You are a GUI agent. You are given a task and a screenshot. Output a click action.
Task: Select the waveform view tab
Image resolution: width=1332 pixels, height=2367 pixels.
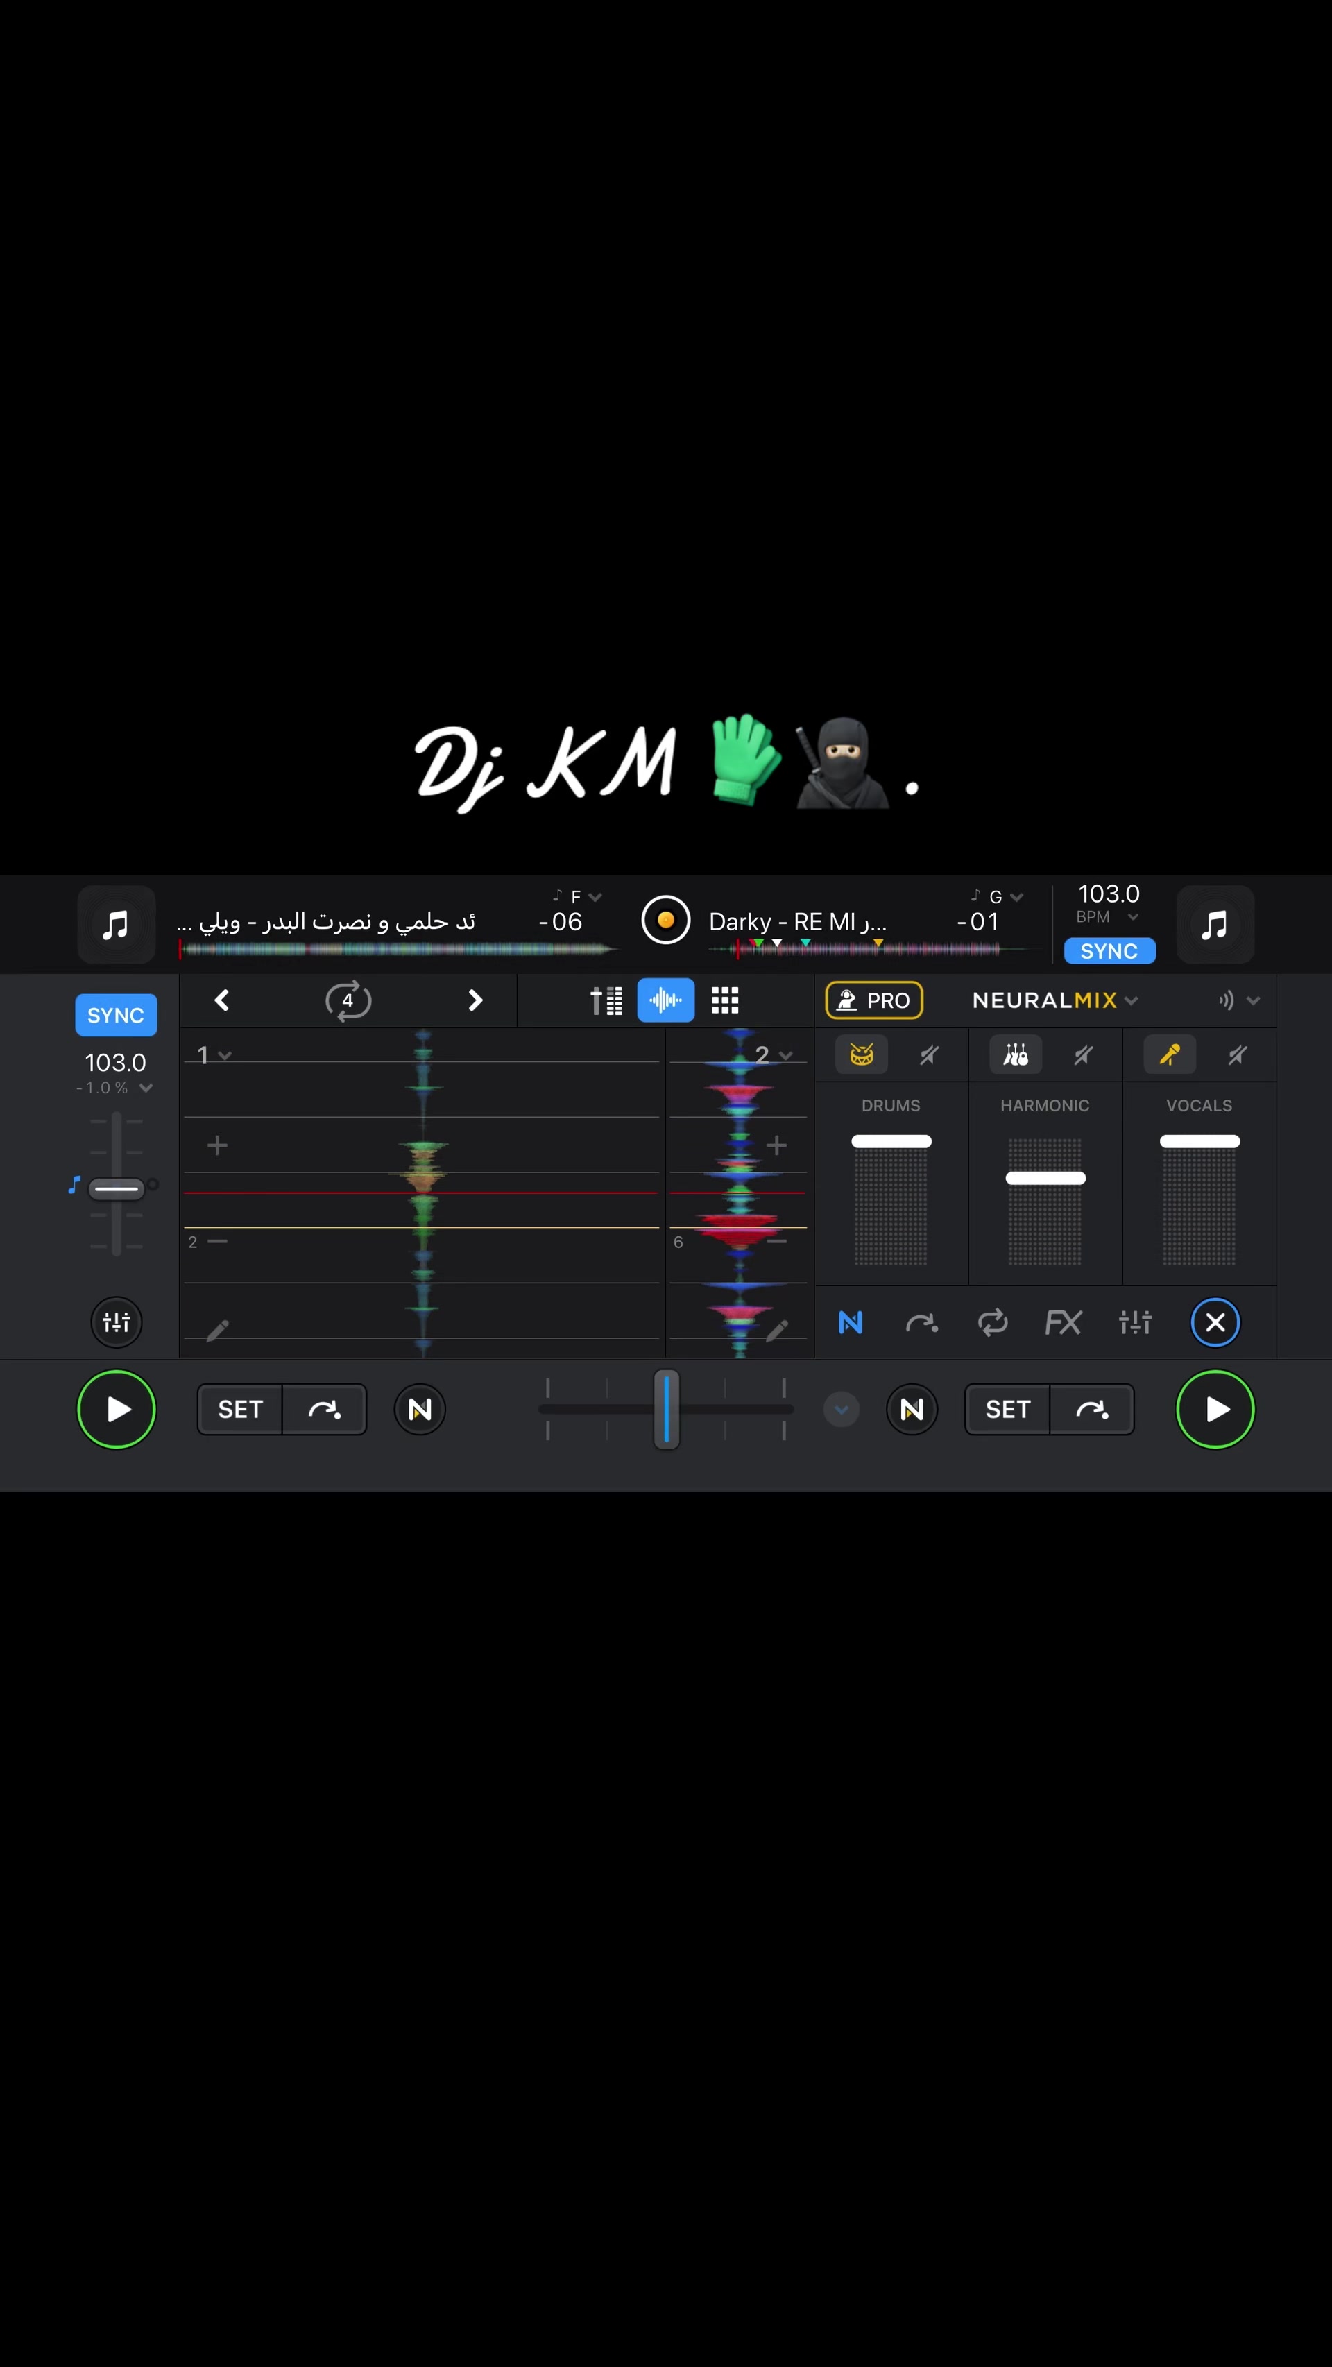665,1000
